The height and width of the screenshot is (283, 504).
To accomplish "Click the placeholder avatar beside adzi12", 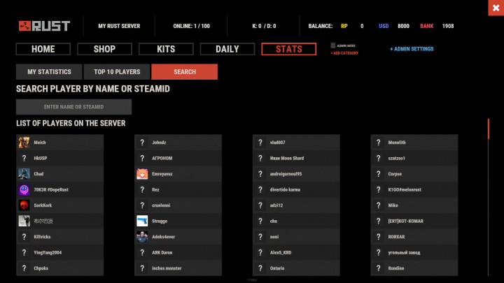I will tap(260, 205).
